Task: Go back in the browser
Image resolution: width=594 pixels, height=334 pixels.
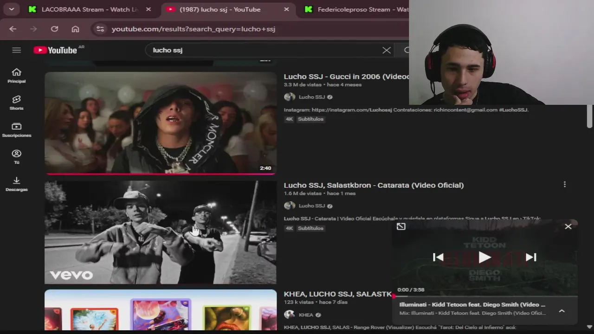Action: click(x=13, y=29)
